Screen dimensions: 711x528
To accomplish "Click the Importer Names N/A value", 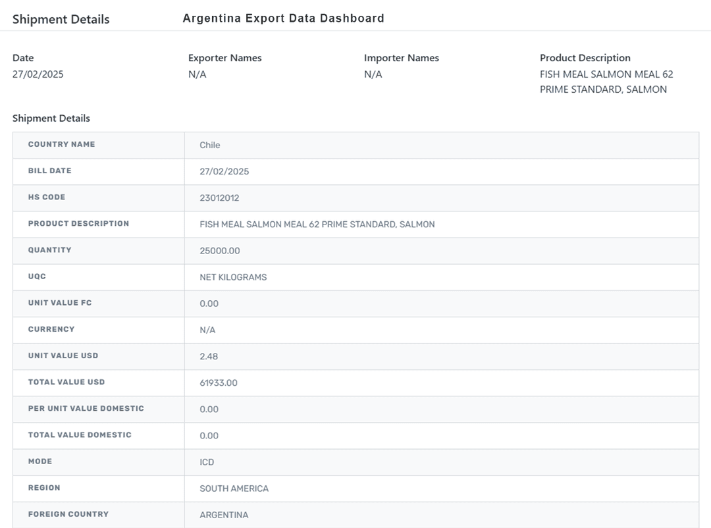I will 373,74.
